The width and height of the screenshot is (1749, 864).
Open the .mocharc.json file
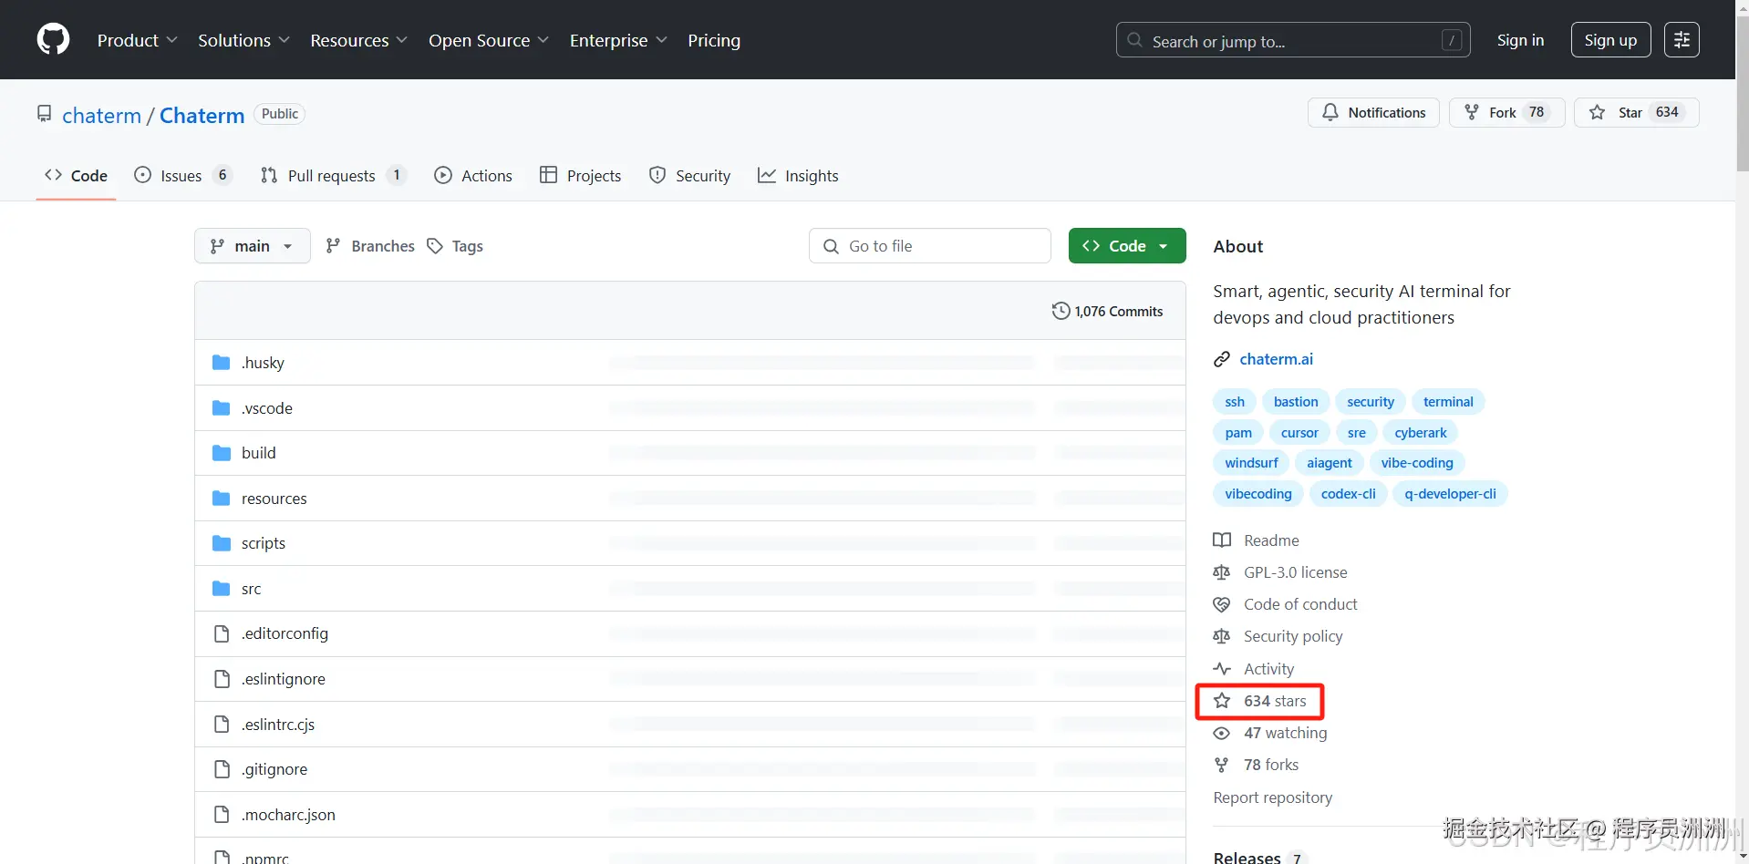click(x=288, y=815)
